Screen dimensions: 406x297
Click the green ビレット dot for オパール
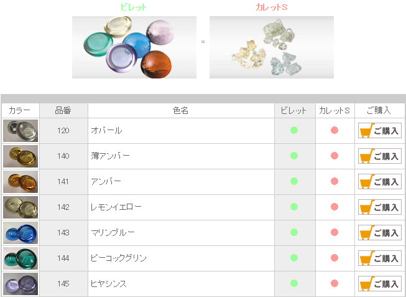point(294,130)
